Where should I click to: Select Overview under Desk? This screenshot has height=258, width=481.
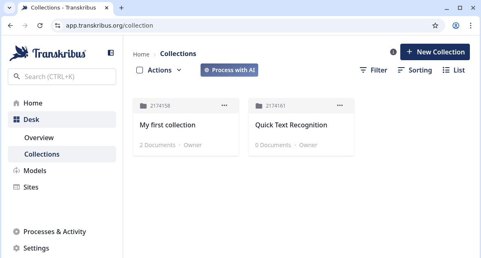[39, 138]
